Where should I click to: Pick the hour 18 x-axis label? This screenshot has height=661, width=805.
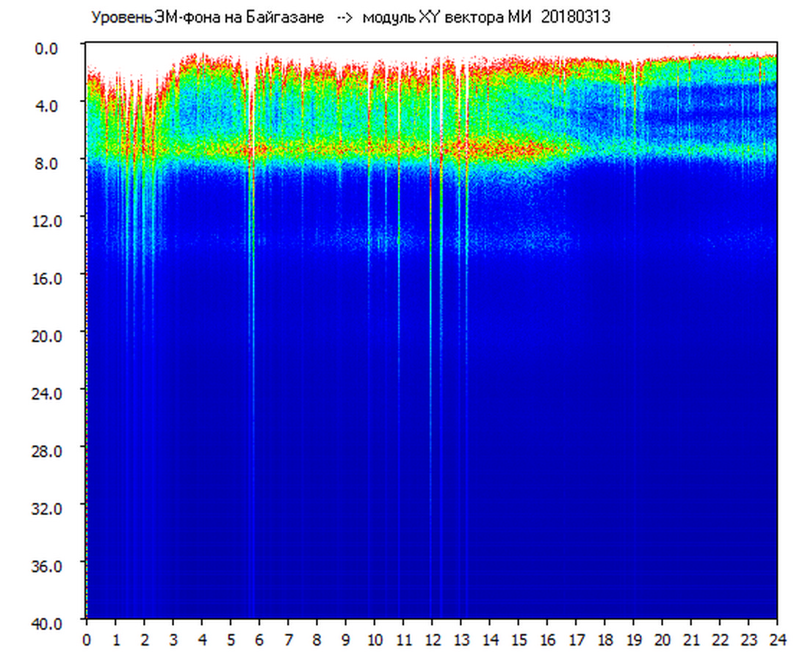pos(604,640)
